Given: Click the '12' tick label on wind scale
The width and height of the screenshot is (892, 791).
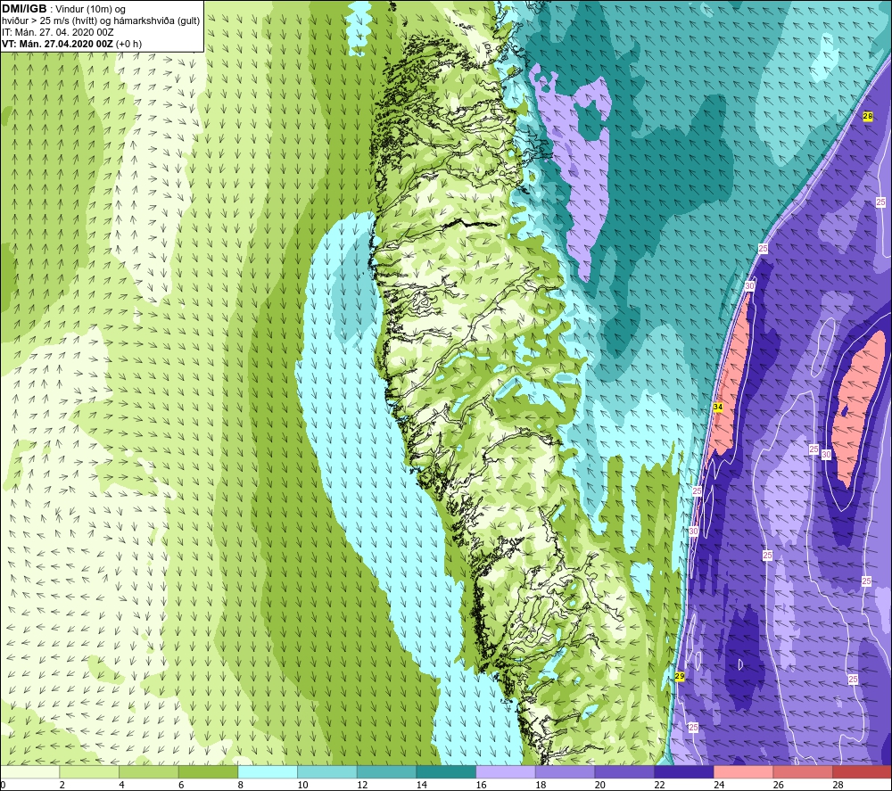Looking at the screenshot, I should [x=362, y=785].
